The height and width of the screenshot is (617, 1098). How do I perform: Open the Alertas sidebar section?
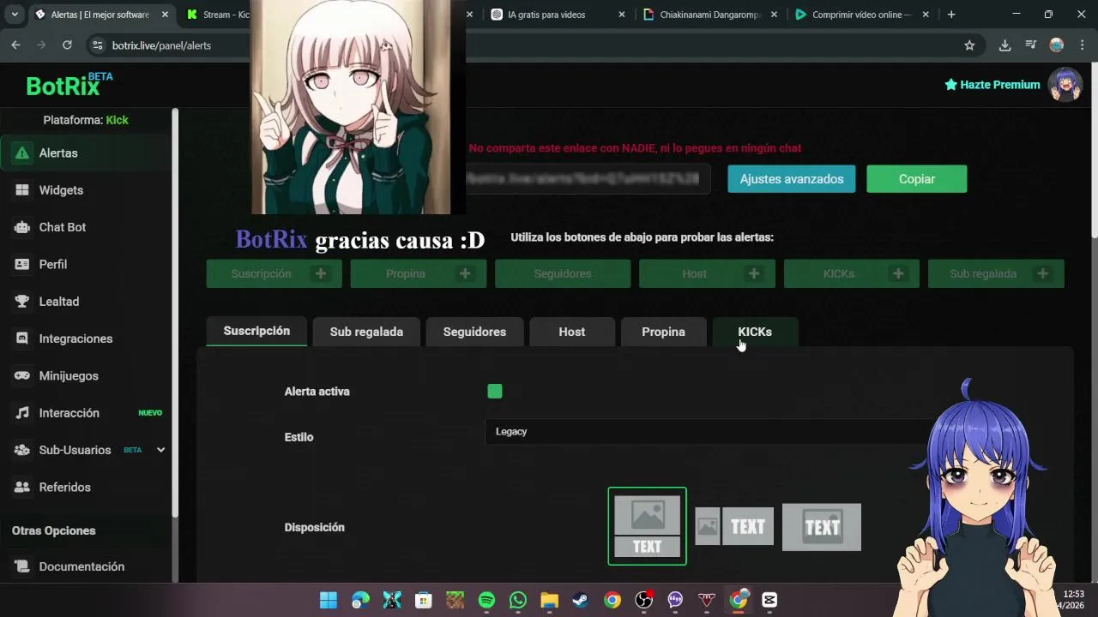(86, 153)
